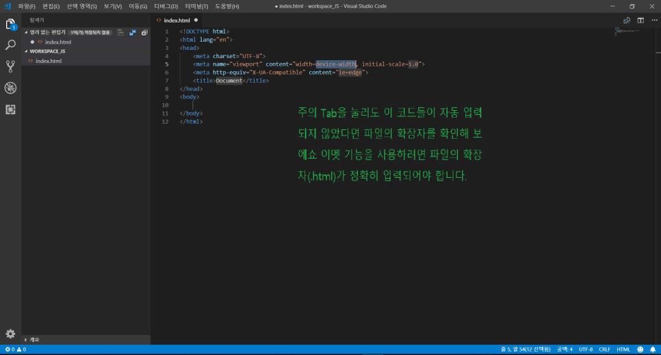Open the 터미널(T) menu
661x355 pixels.
coord(196,6)
